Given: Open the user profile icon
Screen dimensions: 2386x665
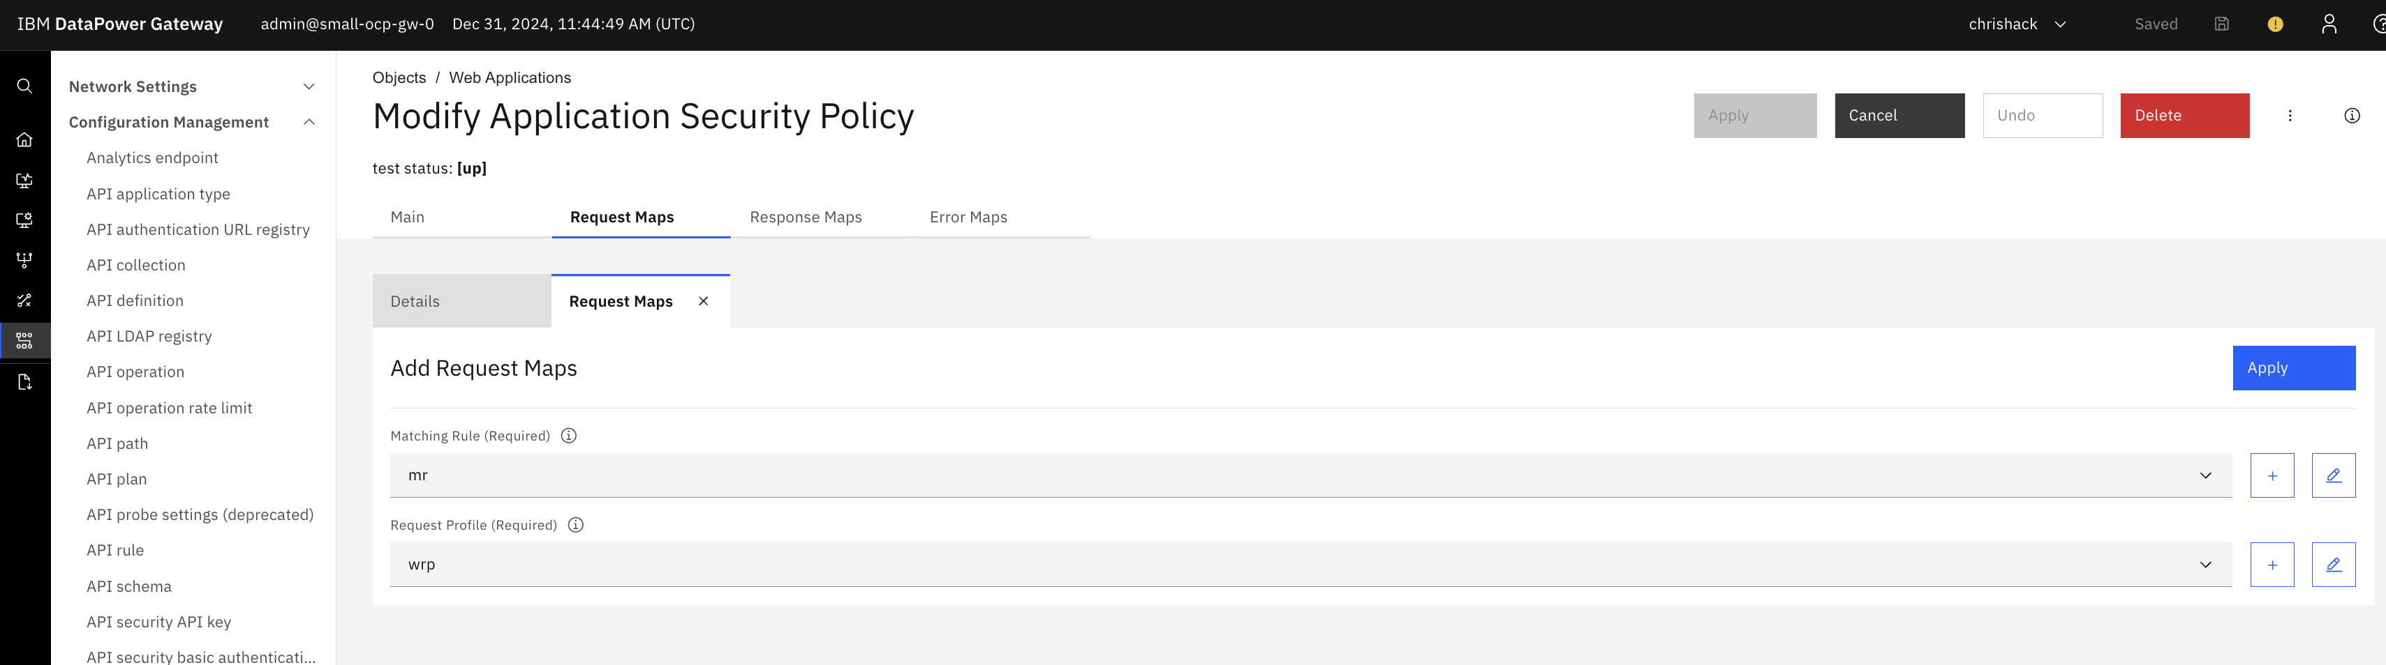Looking at the screenshot, I should pos(2329,24).
